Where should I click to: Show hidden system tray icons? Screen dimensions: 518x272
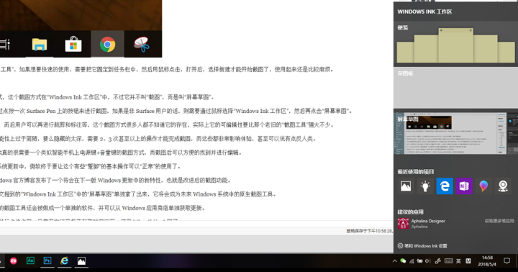394,261
